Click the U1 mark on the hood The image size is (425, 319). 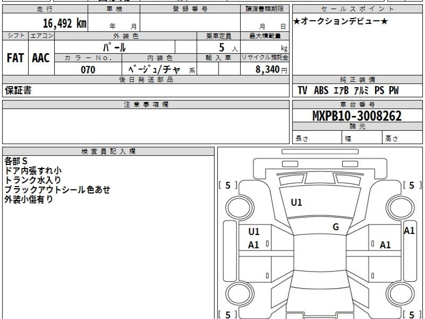(296, 202)
